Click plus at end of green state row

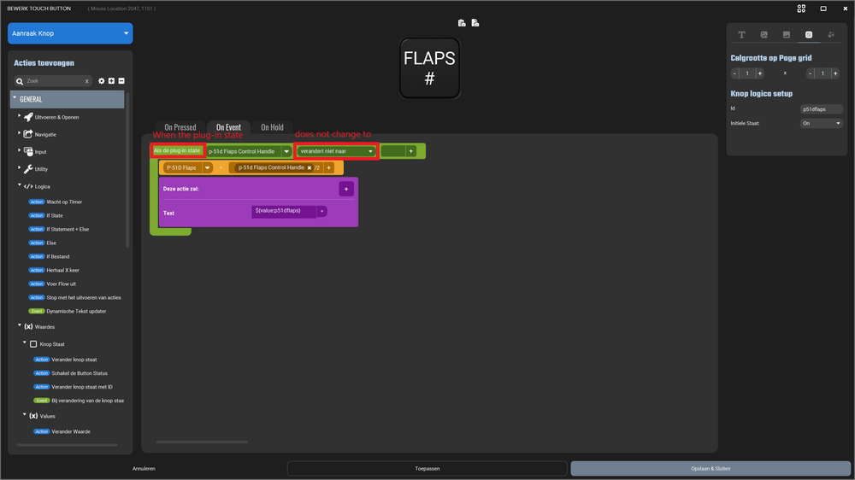pyautogui.click(x=410, y=151)
